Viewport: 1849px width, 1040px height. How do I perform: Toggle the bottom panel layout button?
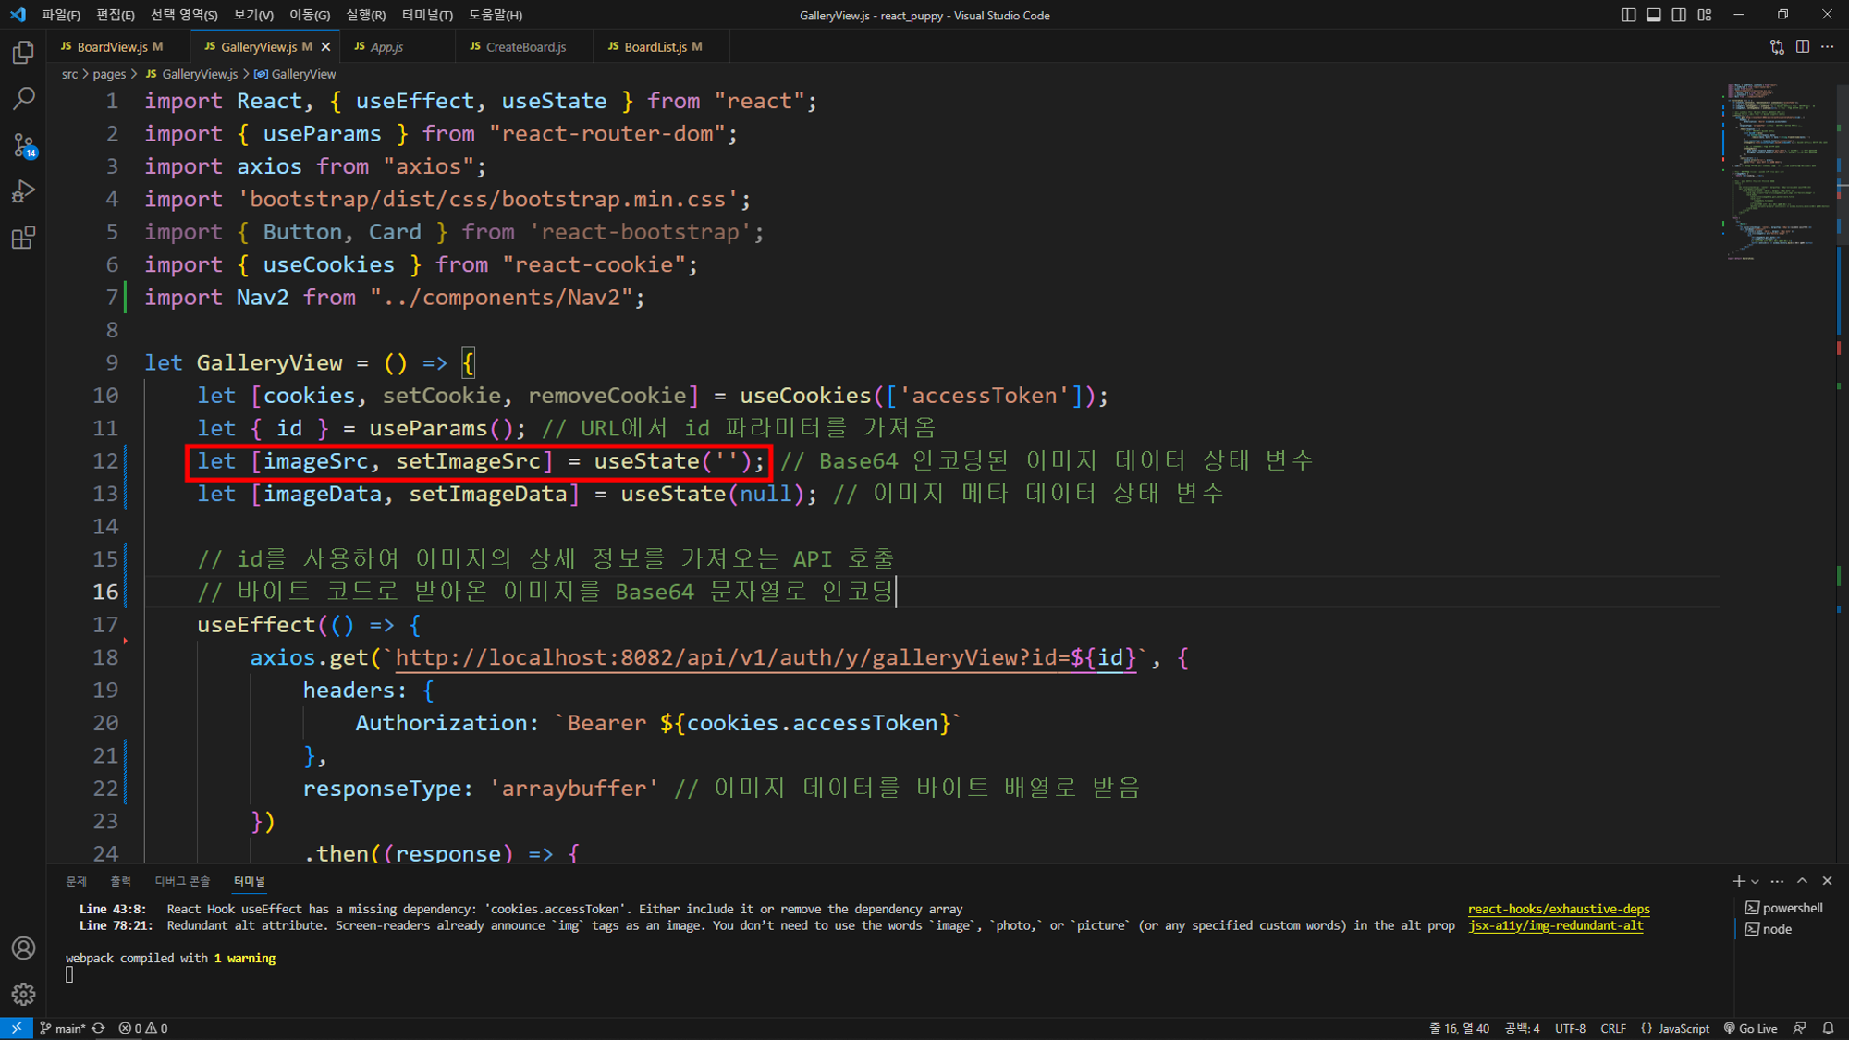1654,15
